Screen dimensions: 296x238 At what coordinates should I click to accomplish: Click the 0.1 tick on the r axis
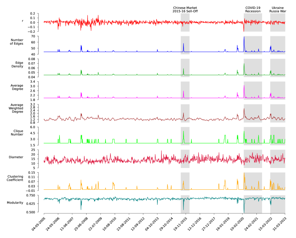33,18
